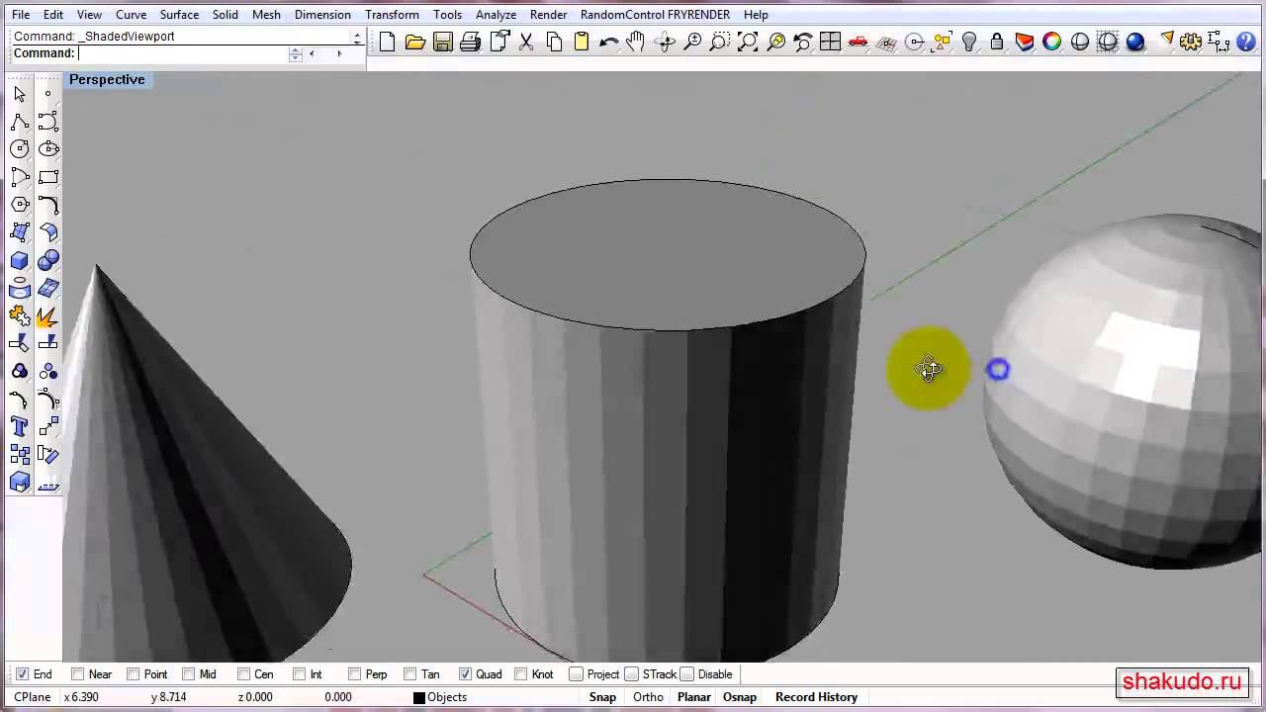Enable the Project osnap checkbox
The height and width of the screenshot is (712, 1266).
pos(577,674)
